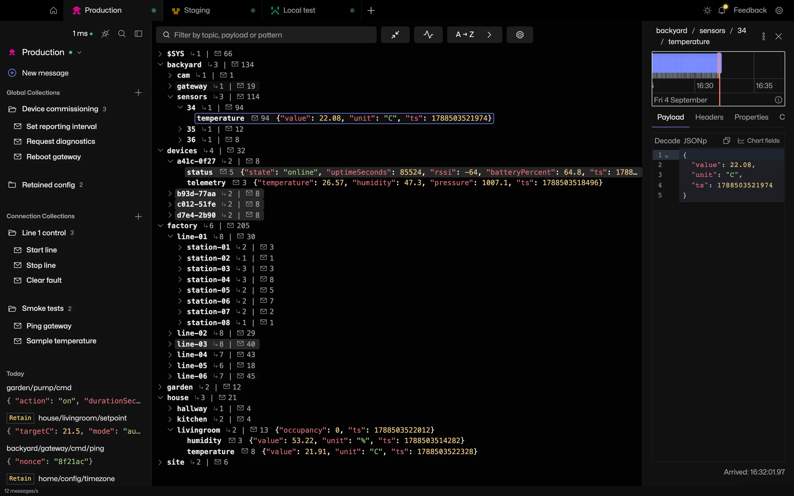Screen dimensions: 794x496
Task: Expand sensor 35 topic
Action: tap(180, 129)
